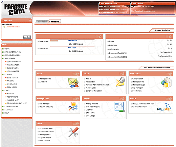This screenshot has height=147, width=176.
Task: Click the Manage Files folder tools icon
Action: [73, 106]
